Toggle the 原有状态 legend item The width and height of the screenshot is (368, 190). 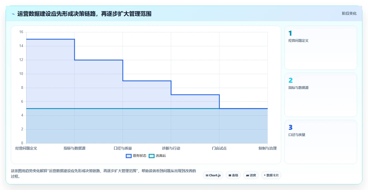136,156
